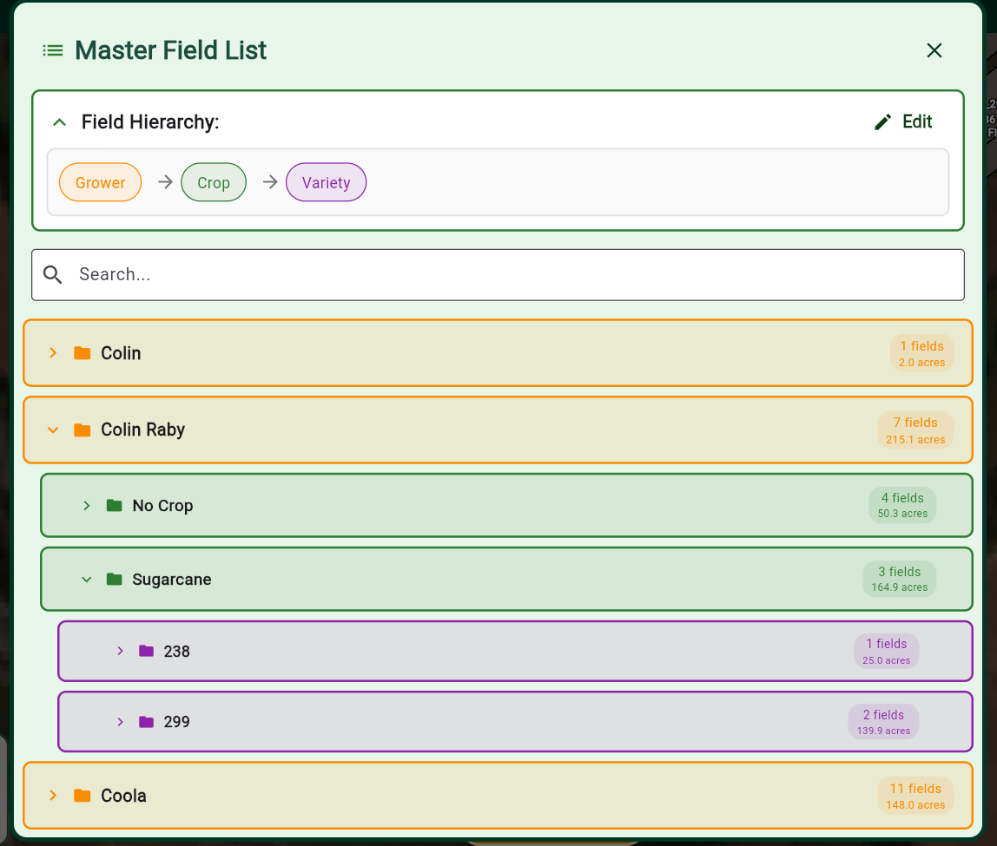Click the purple folder icon next to 238
This screenshot has width=997, height=846.
tap(148, 651)
